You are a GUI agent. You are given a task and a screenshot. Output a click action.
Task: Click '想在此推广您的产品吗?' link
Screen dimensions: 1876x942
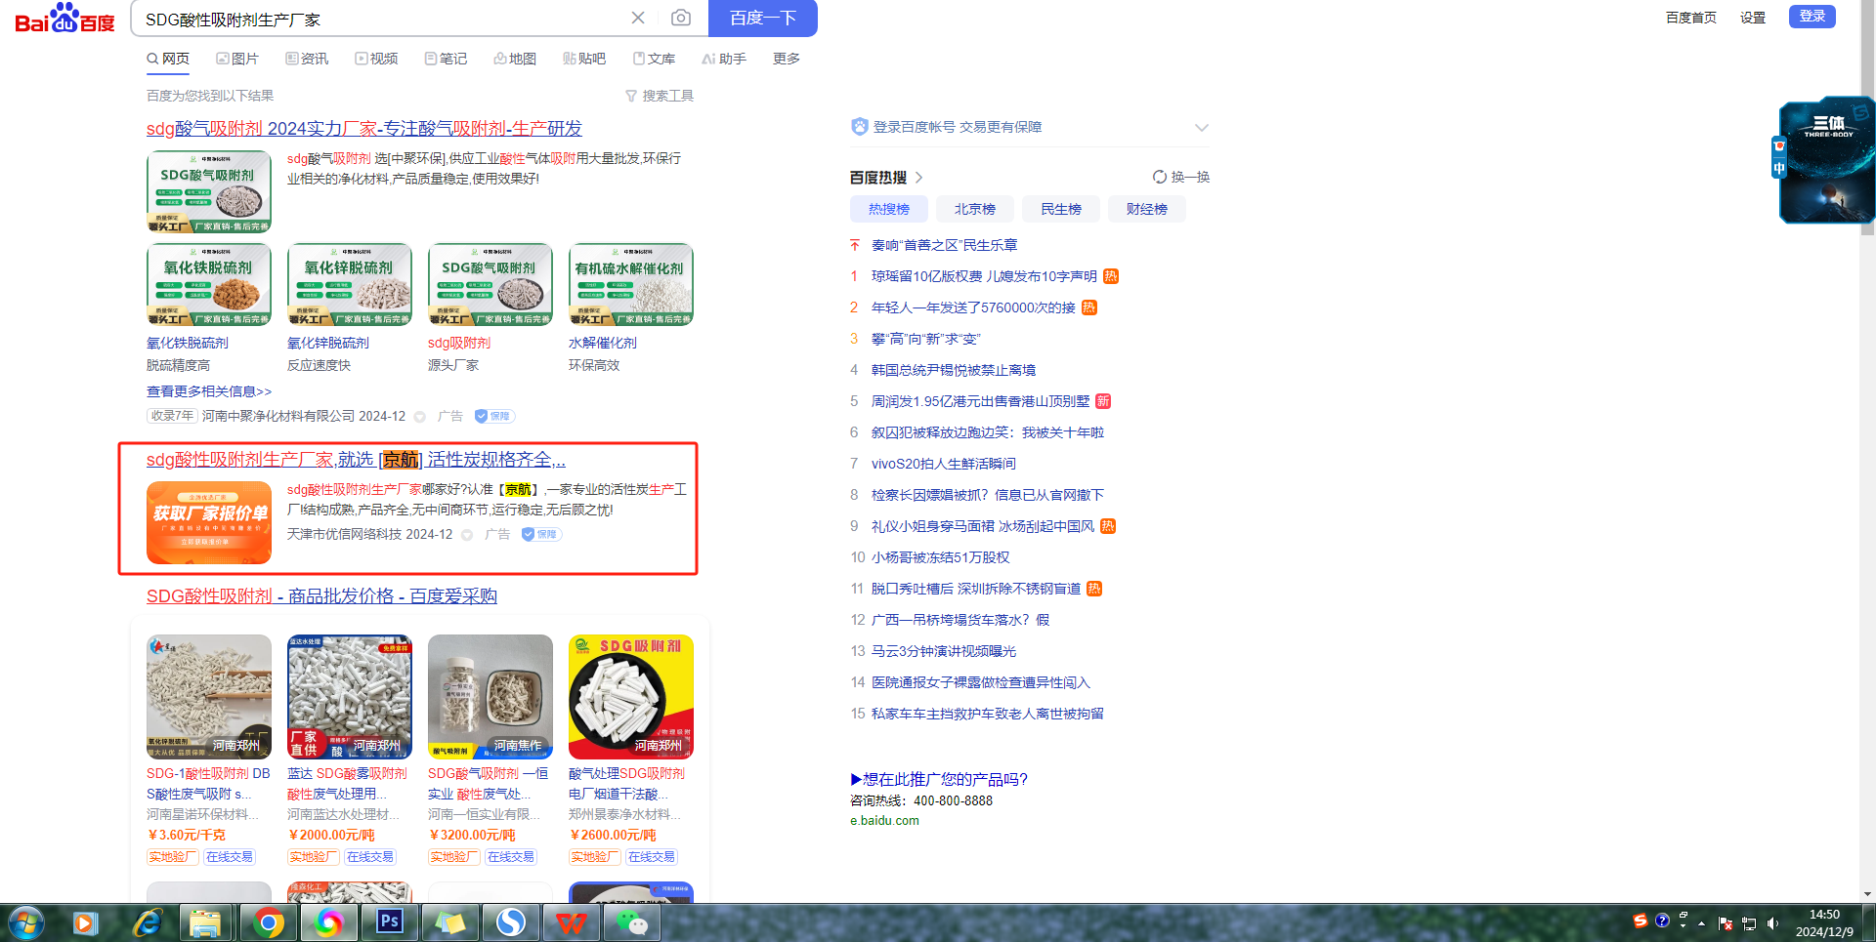939,779
